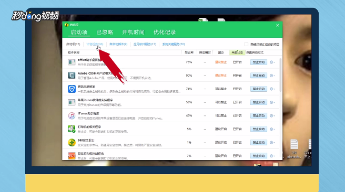345x192 pixels.
Task: Sort by the 软件名称 column header
Action: click(74, 52)
